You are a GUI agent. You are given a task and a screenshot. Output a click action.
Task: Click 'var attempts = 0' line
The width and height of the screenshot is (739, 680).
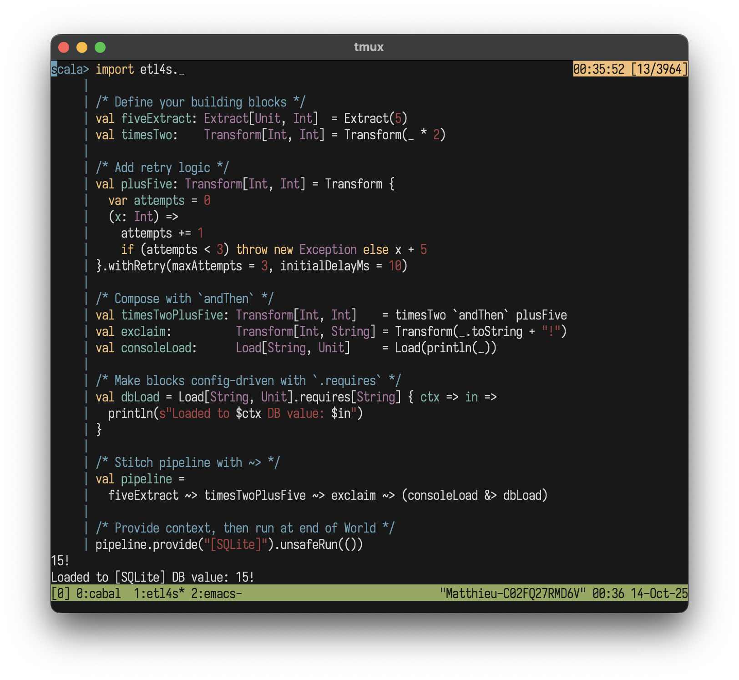(159, 200)
